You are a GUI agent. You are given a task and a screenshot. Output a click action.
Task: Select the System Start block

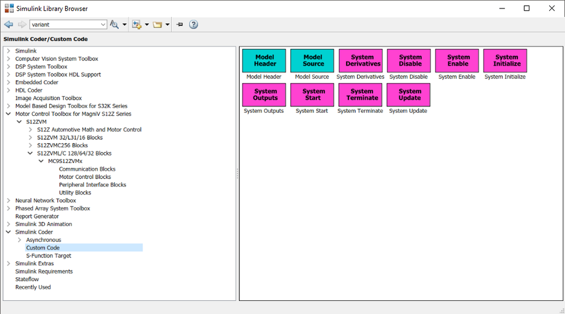tap(312, 95)
